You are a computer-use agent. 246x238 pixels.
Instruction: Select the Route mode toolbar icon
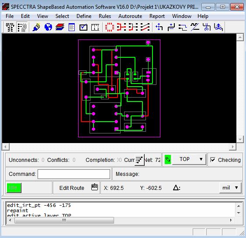(x=22, y=27)
